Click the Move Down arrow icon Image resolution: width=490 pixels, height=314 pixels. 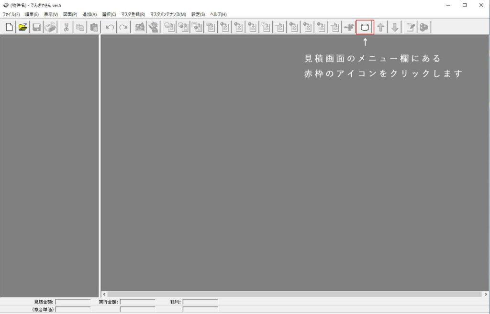394,27
